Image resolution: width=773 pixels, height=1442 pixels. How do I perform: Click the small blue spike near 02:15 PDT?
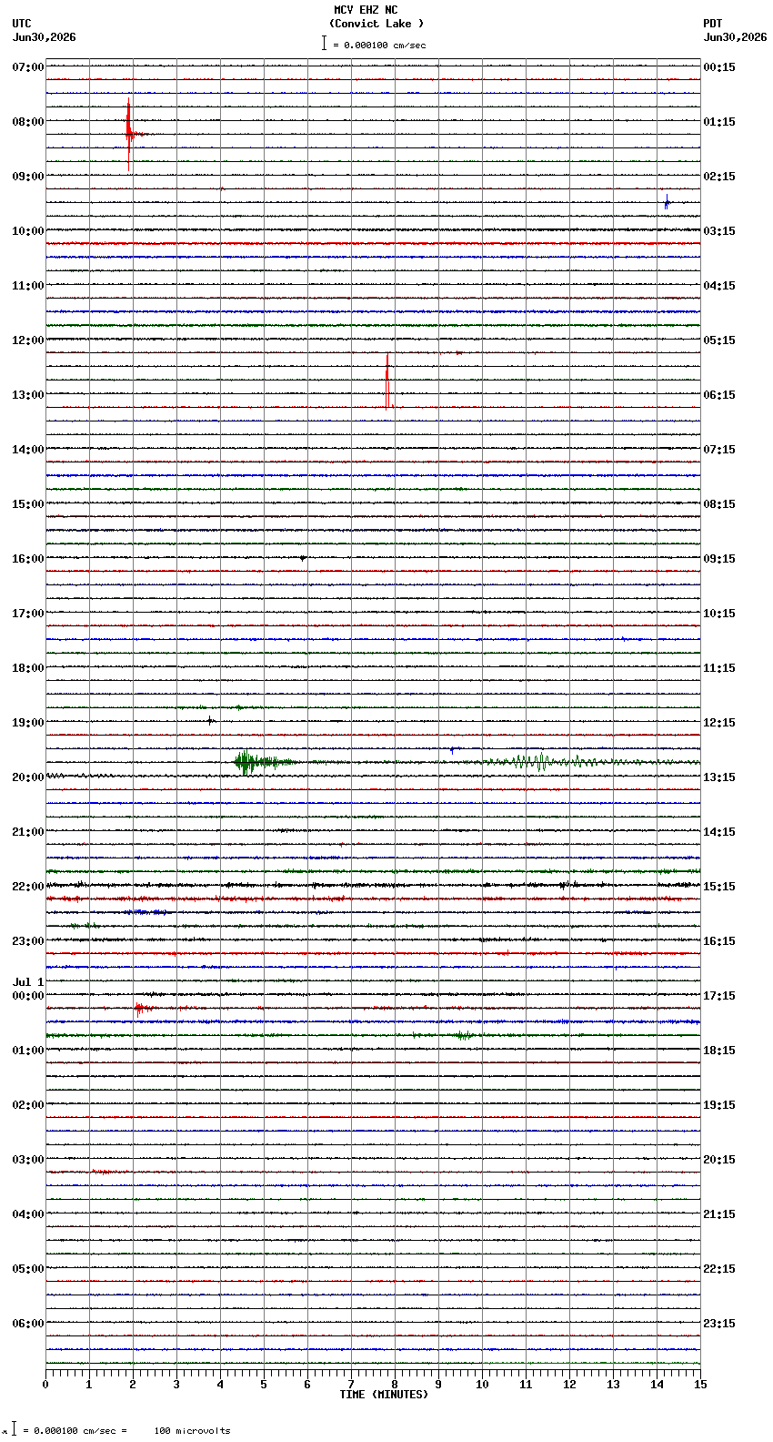tap(667, 202)
